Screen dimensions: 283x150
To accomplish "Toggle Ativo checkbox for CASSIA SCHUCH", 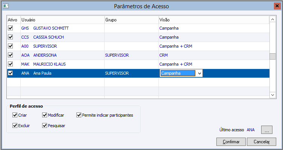I will (11, 37).
